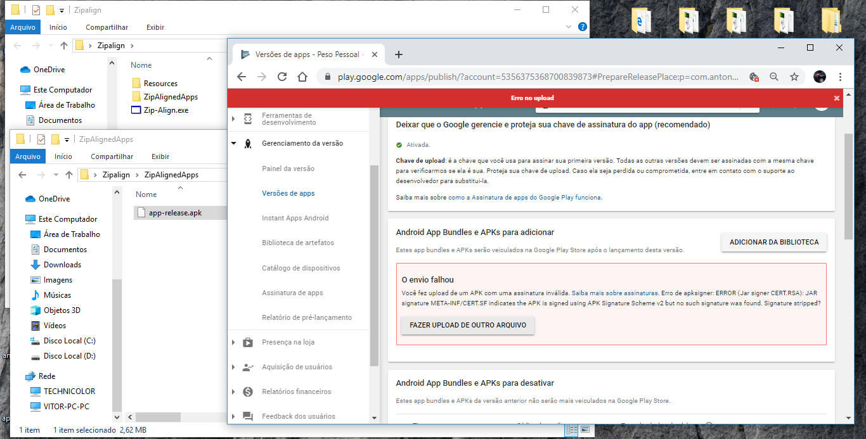
Task: Bookmark this page with the star icon
Action: coord(794,77)
